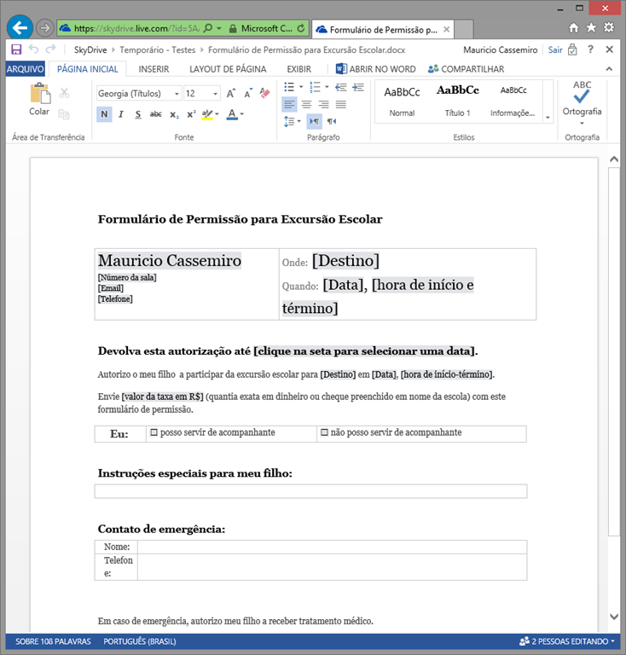Click the clear formatting eraser icon
Screen dimensions: 626x655
click(264, 93)
